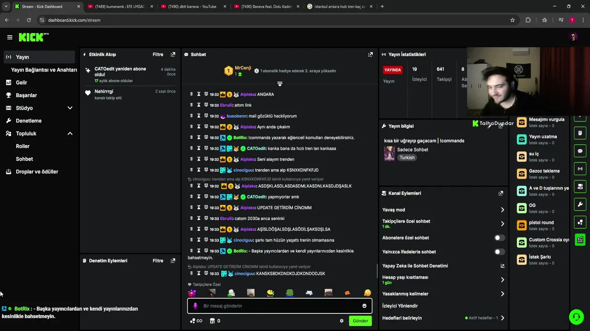The width and height of the screenshot is (590, 331).
Task: Reload the dashboard page
Action: [x=29, y=20]
